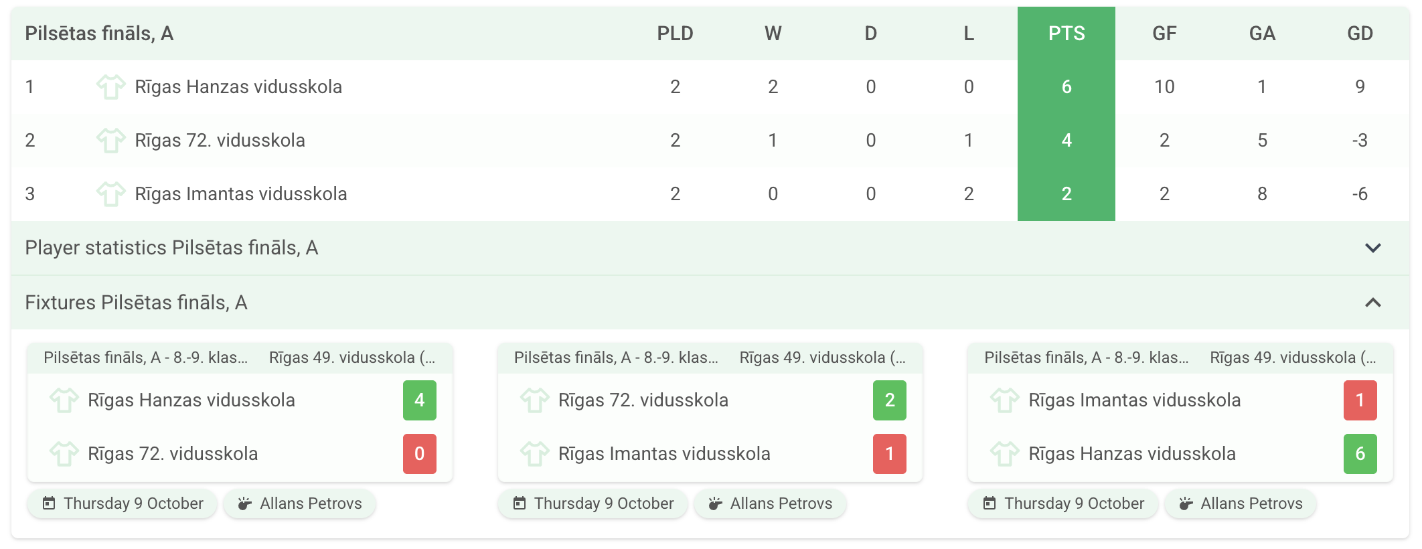
Task: Sort standings by the PTS column header
Action: [x=1066, y=33]
